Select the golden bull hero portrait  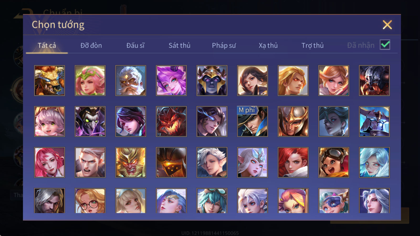tap(49, 81)
